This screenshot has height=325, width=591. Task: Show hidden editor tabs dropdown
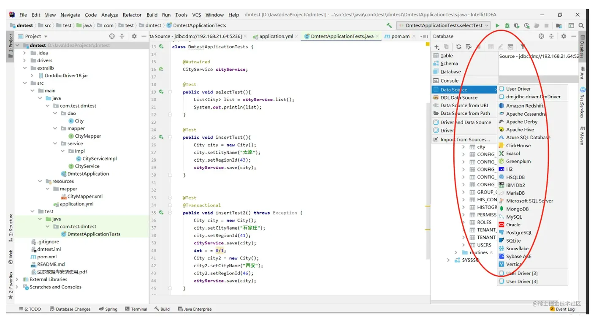click(425, 36)
